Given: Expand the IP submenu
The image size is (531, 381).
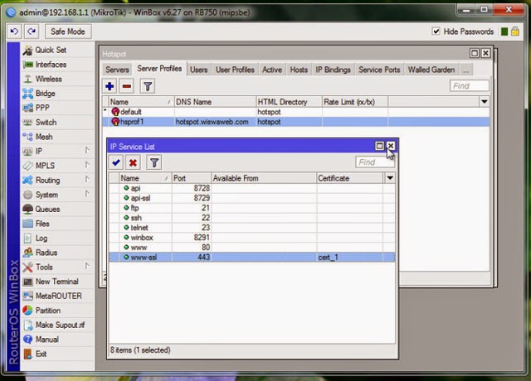Looking at the screenshot, I should [x=57, y=151].
